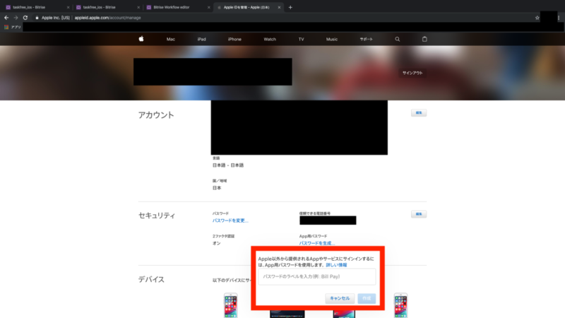The height and width of the screenshot is (318, 565).
Task: Click the Apple logo in navigation bar
Action: point(141,39)
